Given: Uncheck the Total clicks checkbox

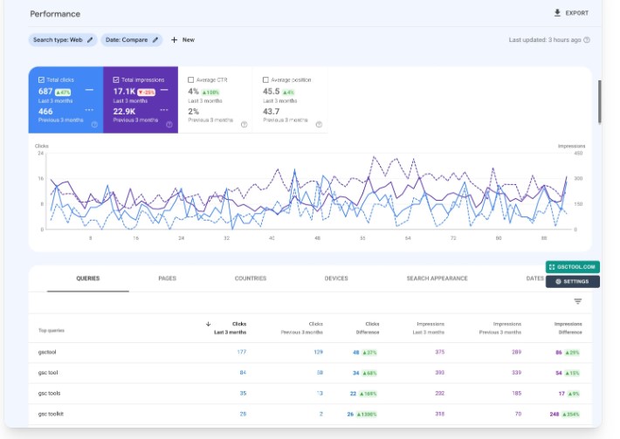Looking at the screenshot, I should pos(41,79).
